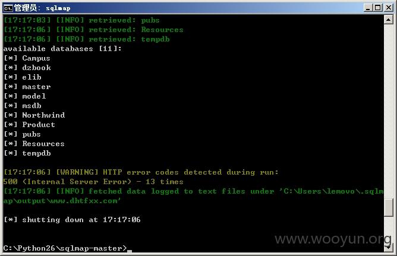Maximize the sqlmap console window
The width and height of the screenshot is (397, 256).
point(377,8)
